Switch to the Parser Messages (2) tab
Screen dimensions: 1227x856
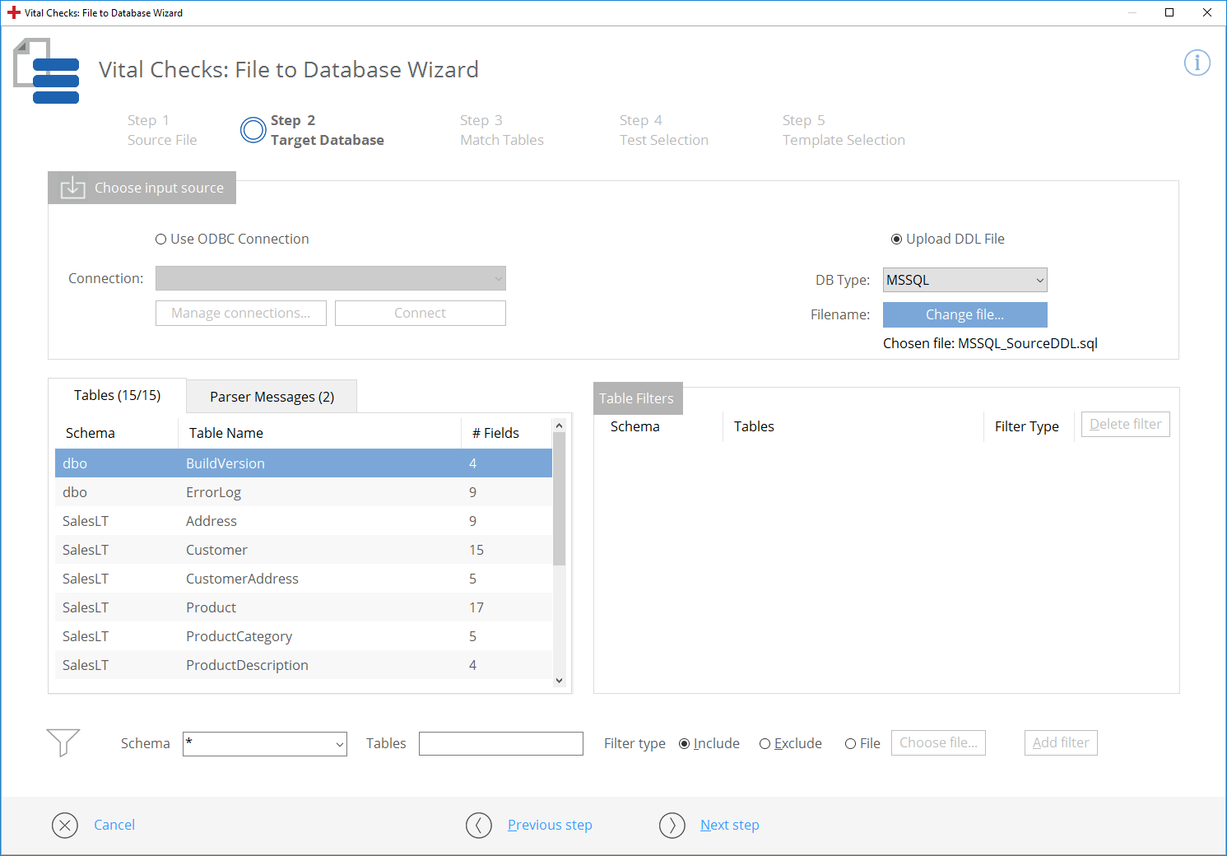[x=272, y=397]
